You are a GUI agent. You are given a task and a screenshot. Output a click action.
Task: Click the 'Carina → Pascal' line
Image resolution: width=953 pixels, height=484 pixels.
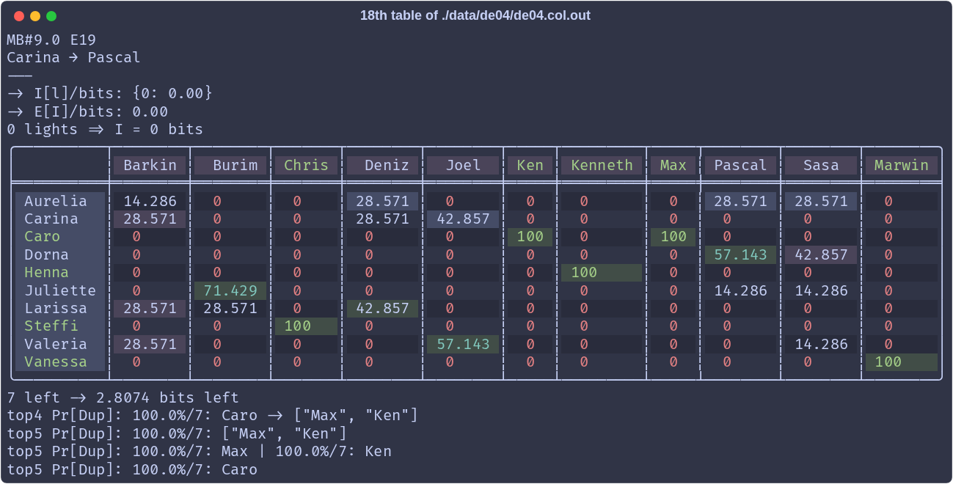coord(73,57)
